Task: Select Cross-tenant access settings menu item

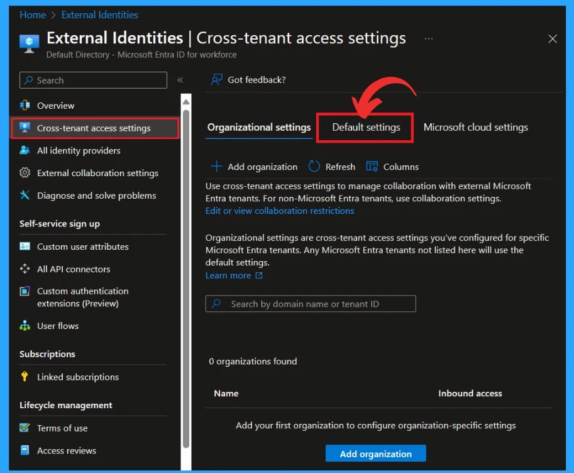Action: [x=95, y=128]
